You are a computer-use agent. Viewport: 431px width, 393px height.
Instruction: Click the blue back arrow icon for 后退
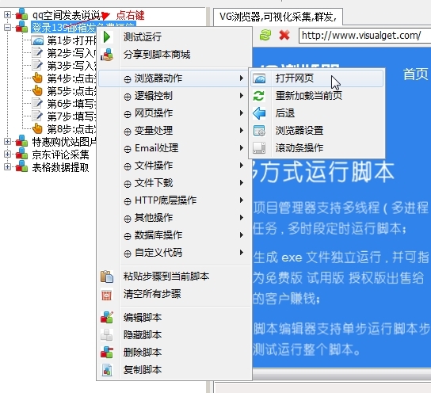point(259,113)
